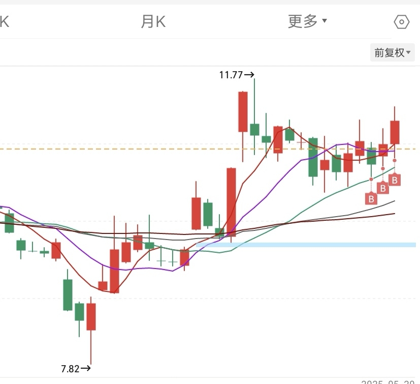Select the latest red candle at far right
The image size is (420, 384).
[395, 132]
